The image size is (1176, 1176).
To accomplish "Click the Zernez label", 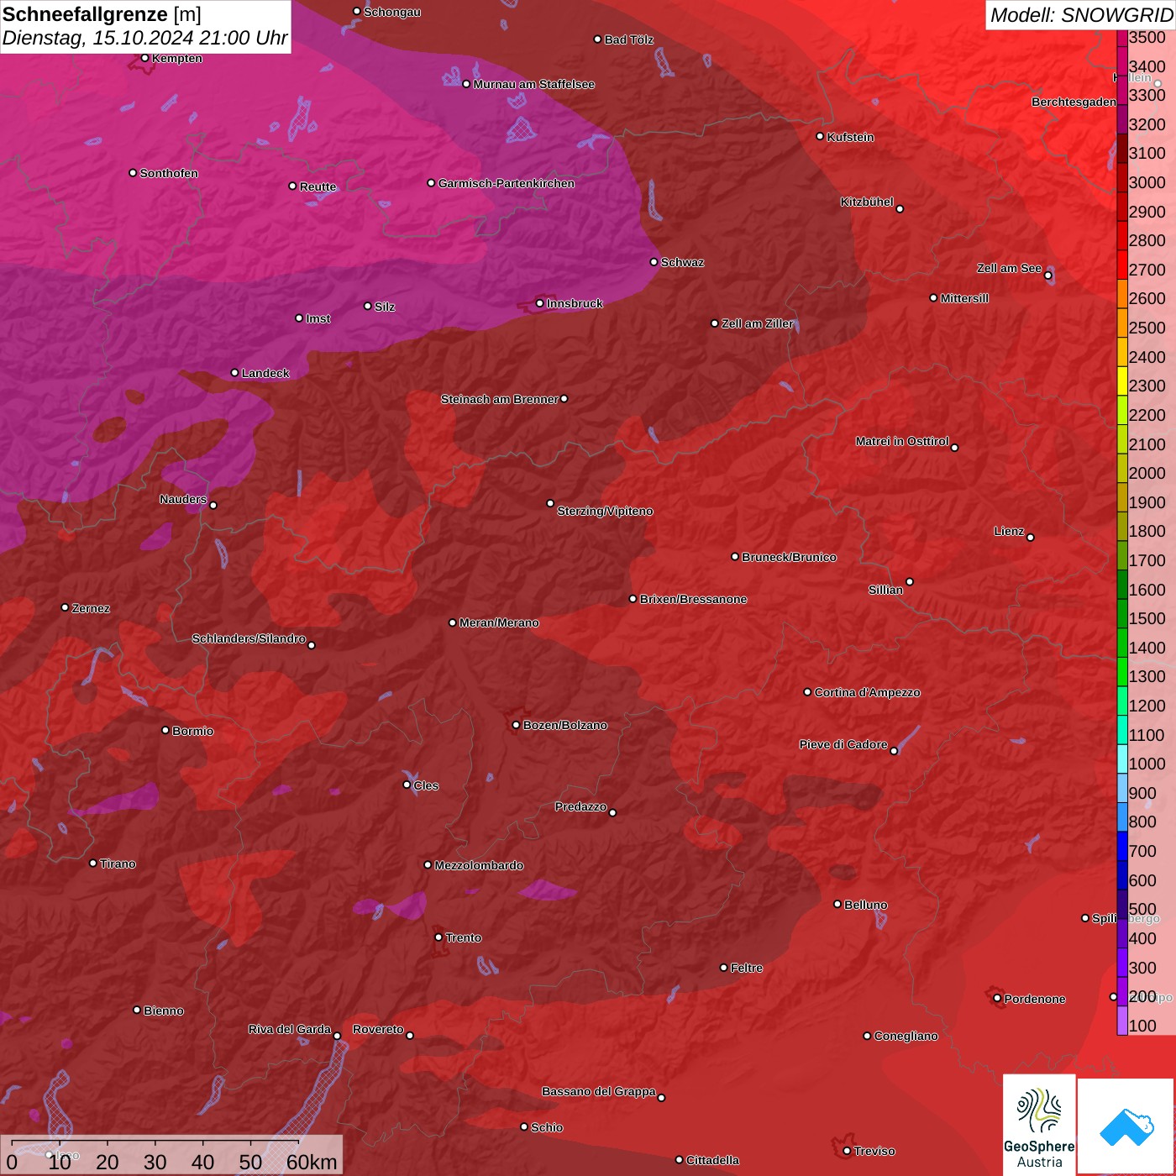I will [91, 608].
